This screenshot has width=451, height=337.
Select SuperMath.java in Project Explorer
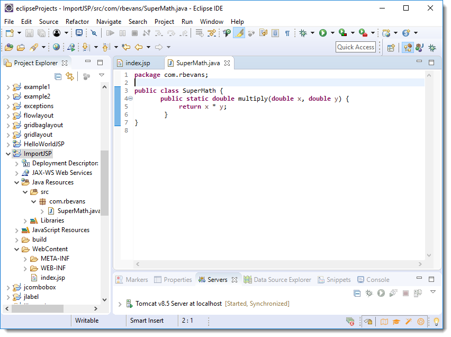[x=78, y=211]
